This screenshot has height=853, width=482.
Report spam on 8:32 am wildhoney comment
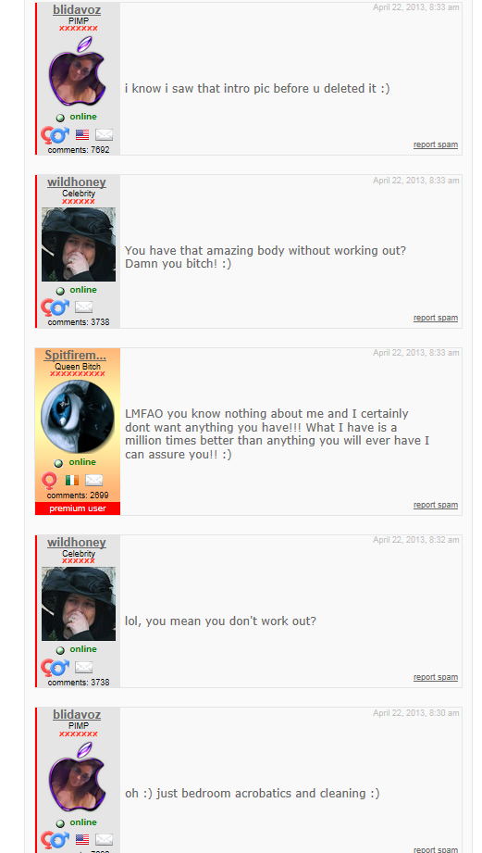[x=435, y=677]
